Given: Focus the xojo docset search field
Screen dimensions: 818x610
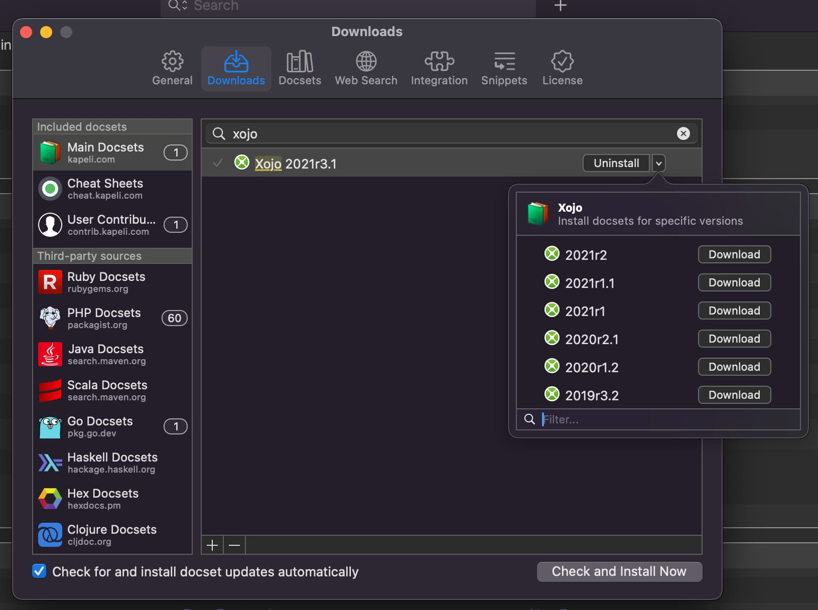Looking at the screenshot, I should [x=451, y=133].
